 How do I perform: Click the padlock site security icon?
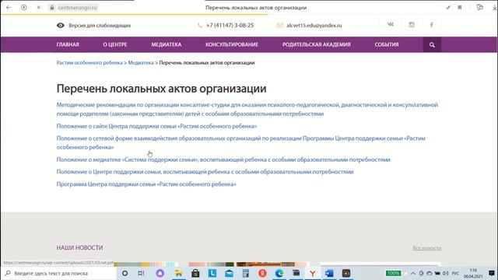[x=52, y=7]
